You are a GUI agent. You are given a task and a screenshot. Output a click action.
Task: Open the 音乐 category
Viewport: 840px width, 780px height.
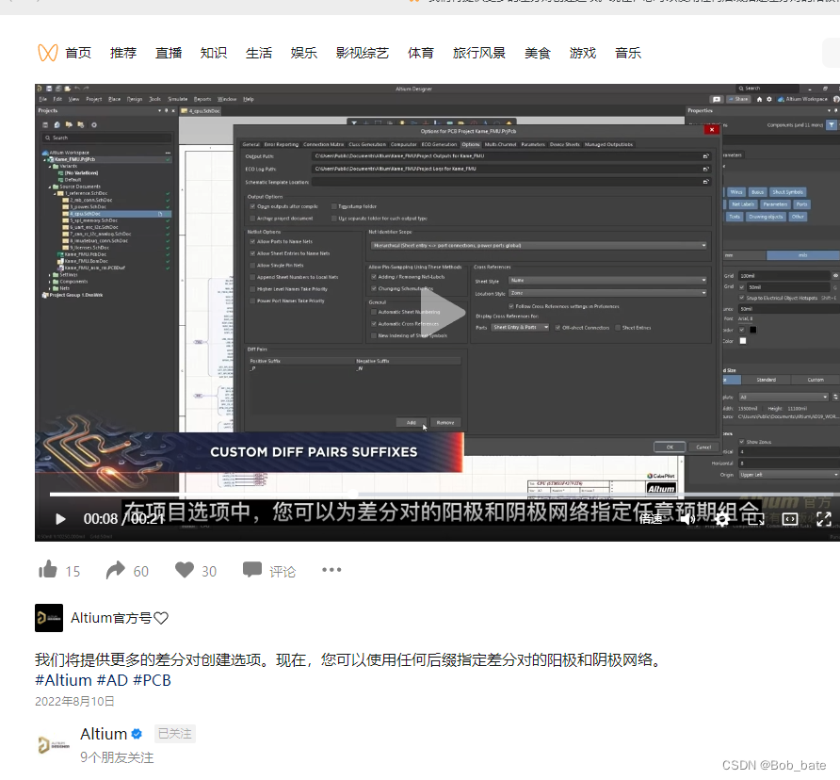tap(628, 53)
